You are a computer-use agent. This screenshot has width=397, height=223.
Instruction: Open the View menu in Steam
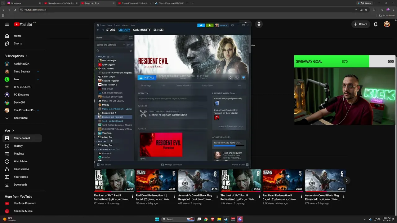click(x=109, y=25)
